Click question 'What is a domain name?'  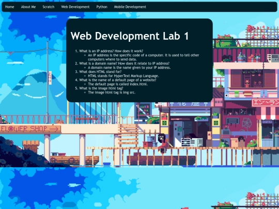pos(124,63)
